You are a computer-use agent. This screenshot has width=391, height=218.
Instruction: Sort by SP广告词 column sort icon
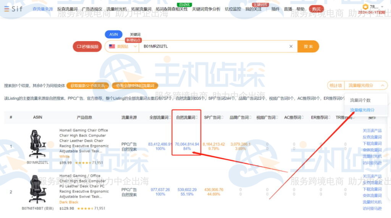coord(222,117)
